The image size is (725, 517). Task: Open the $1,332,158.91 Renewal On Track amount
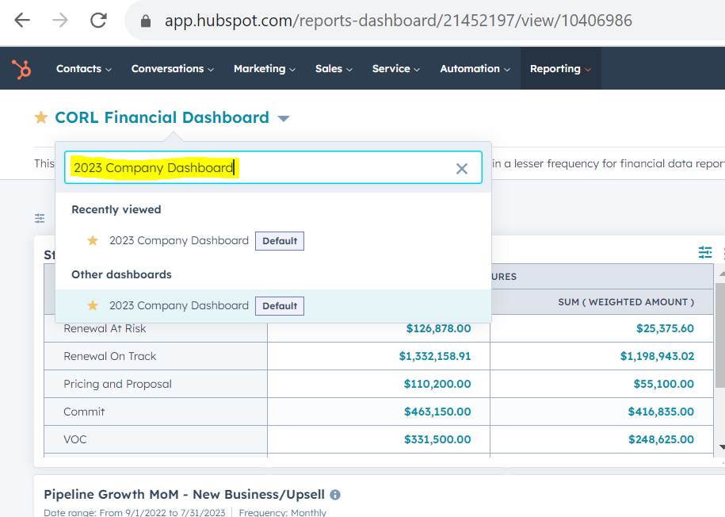[435, 356]
